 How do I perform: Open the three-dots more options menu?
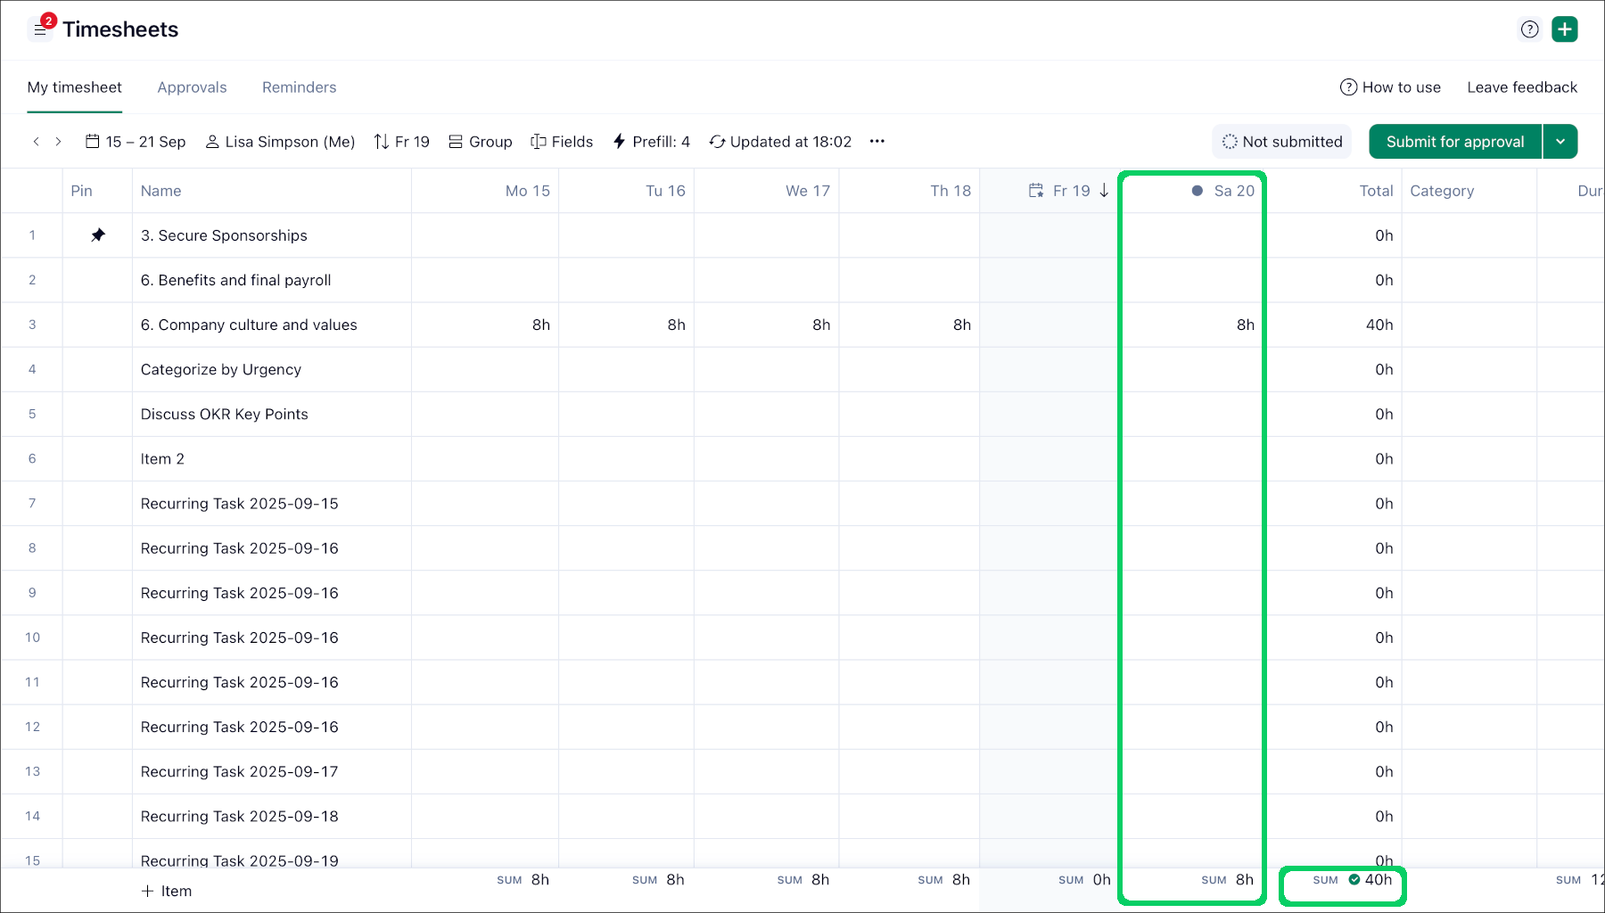877,142
